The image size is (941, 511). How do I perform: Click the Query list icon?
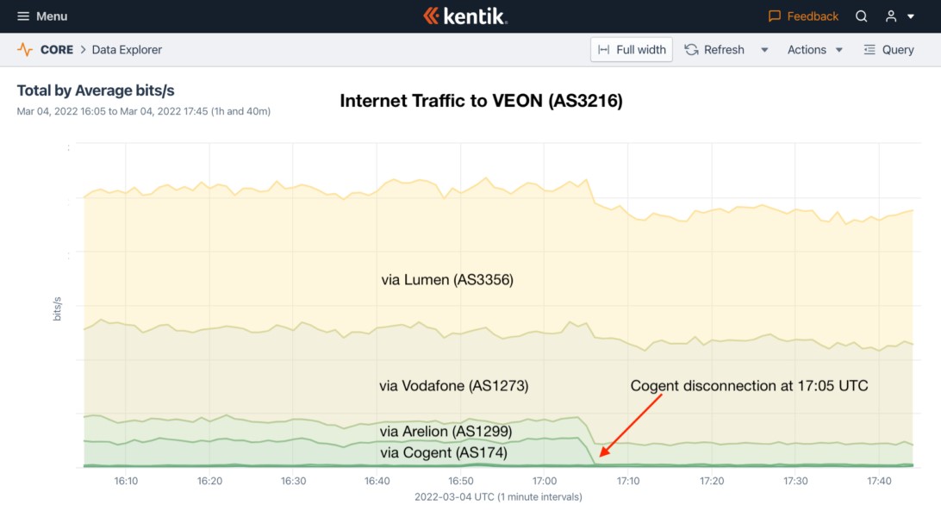869,50
